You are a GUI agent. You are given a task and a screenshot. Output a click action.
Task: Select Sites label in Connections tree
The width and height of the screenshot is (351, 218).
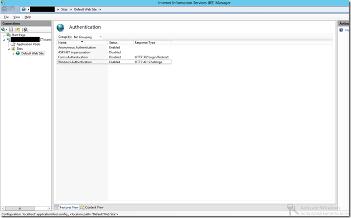(20, 48)
